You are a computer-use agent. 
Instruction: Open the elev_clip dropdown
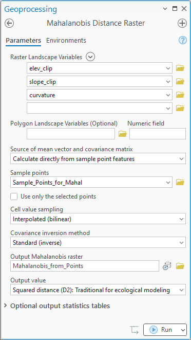pyautogui.click(x=168, y=68)
